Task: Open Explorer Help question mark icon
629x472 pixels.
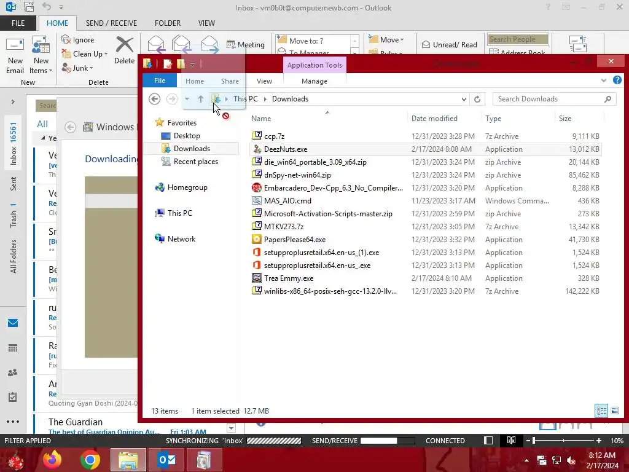Action: pos(617,81)
